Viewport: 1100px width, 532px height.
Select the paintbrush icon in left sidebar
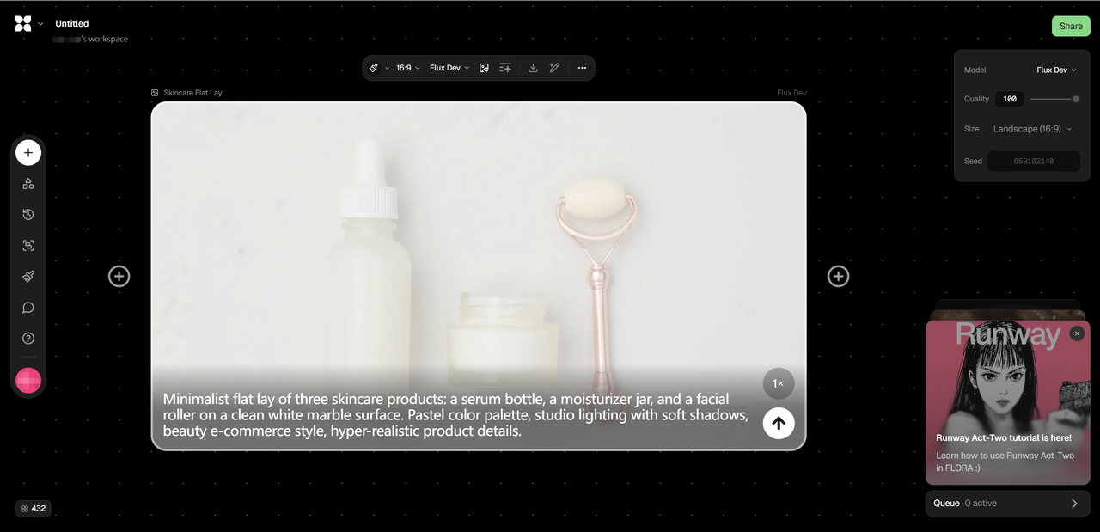28,277
